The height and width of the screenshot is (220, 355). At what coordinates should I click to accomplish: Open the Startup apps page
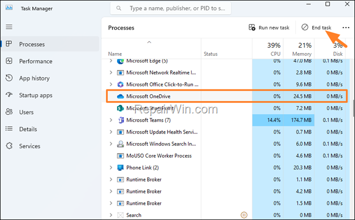50,95
